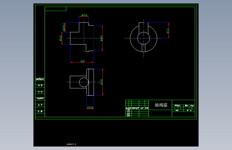Select the ⌀28.1 vertical dimension label
232x150 pixels.
[x=64, y=27]
